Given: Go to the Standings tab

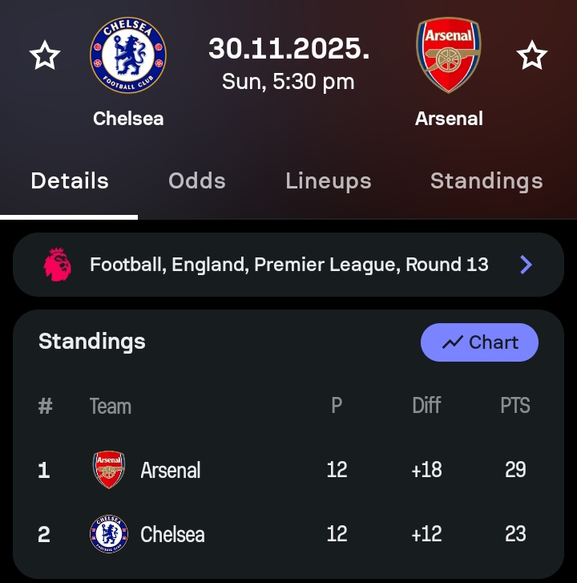Looking at the screenshot, I should [x=486, y=181].
